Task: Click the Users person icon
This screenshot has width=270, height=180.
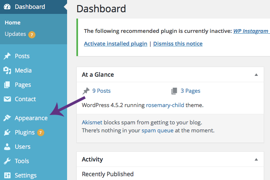Action: pyautogui.click(x=7, y=147)
